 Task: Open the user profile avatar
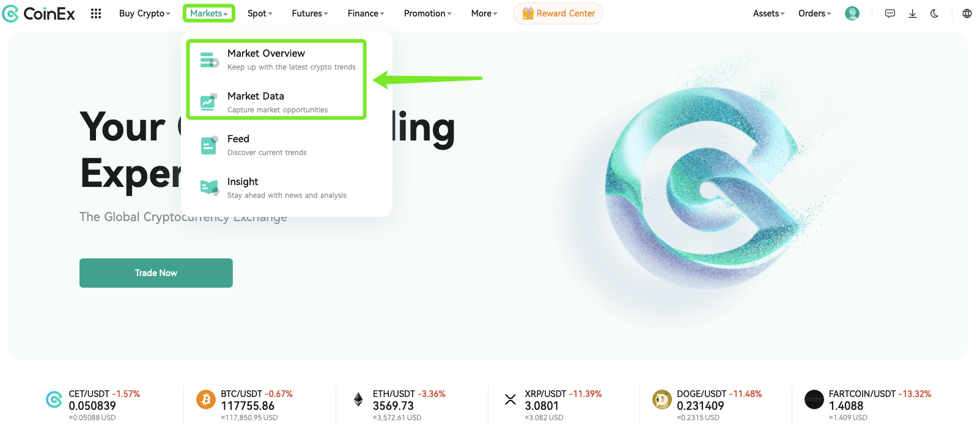[x=852, y=13]
